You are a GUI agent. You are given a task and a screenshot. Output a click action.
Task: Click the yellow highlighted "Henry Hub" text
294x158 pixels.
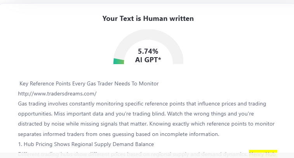click(263, 154)
